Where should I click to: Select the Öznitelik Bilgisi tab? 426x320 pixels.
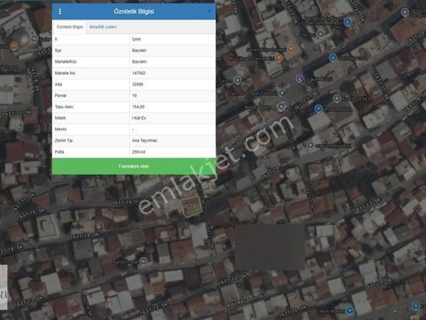70,27
